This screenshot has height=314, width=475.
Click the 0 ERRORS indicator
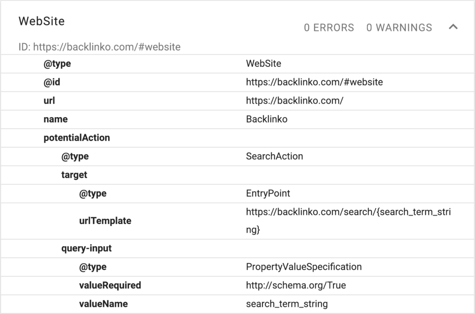(329, 28)
